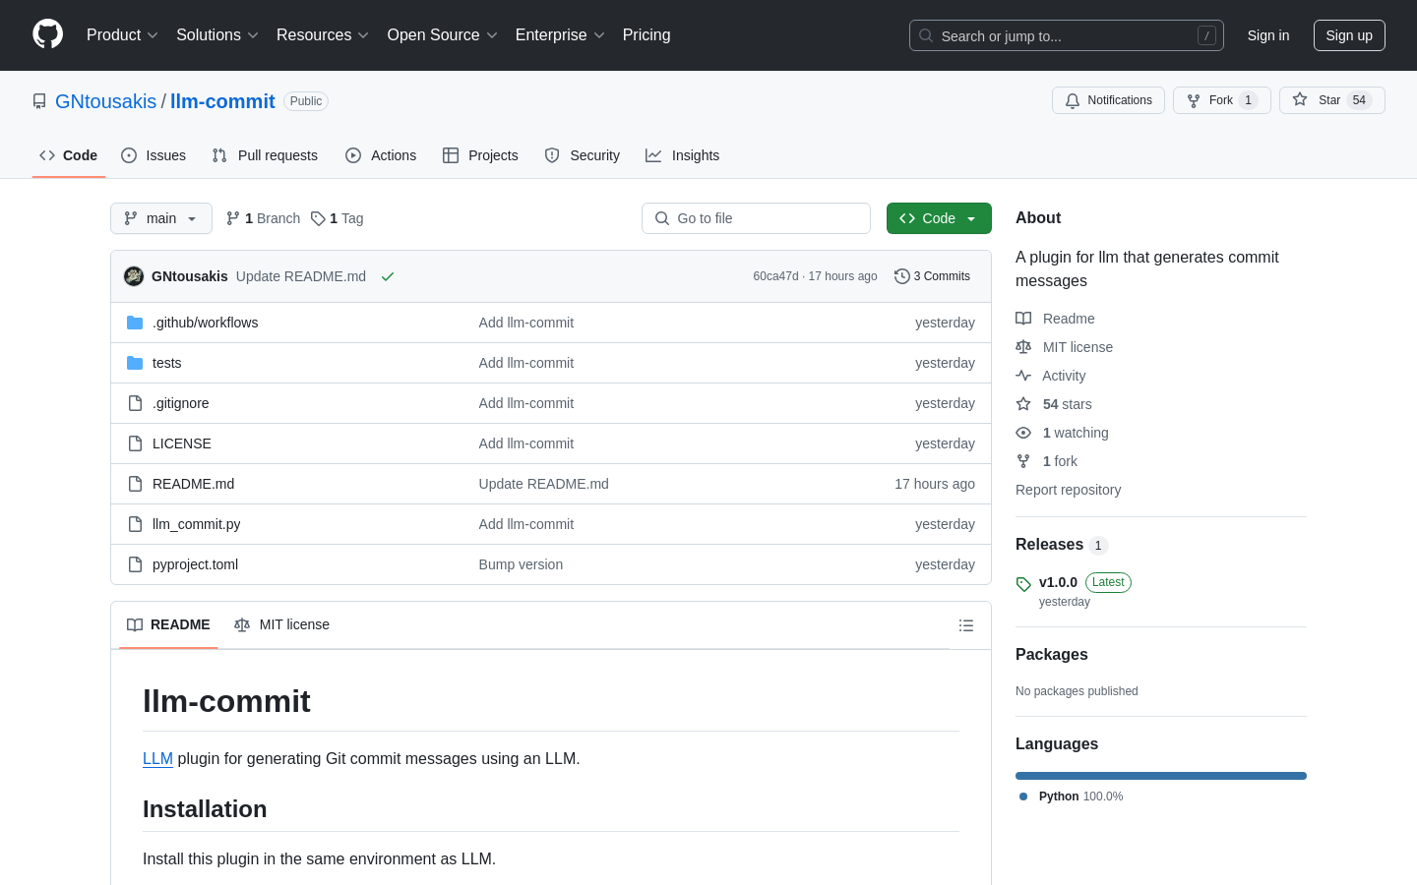The height and width of the screenshot is (885, 1417).
Task: Open the Bump version commit message
Action: pyautogui.click(x=521, y=564)
